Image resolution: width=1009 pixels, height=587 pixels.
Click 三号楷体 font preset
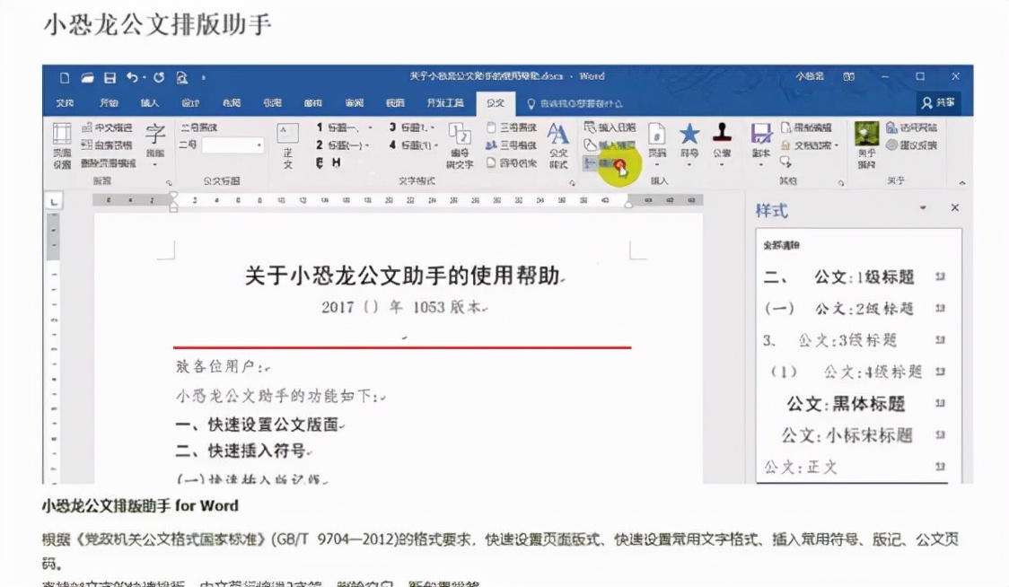(x=512, y=145)
